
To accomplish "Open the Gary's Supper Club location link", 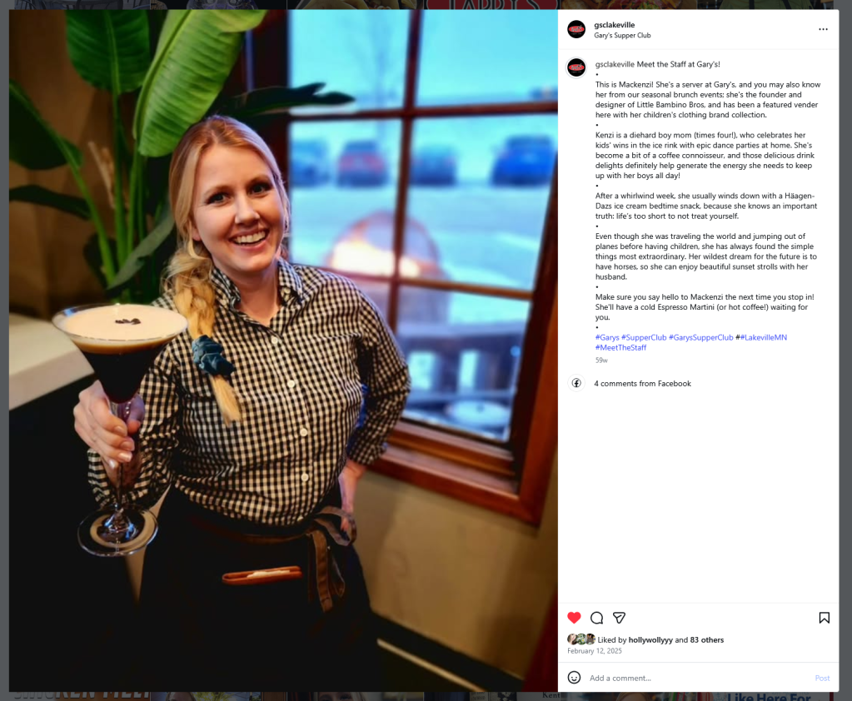I will 622,35.
